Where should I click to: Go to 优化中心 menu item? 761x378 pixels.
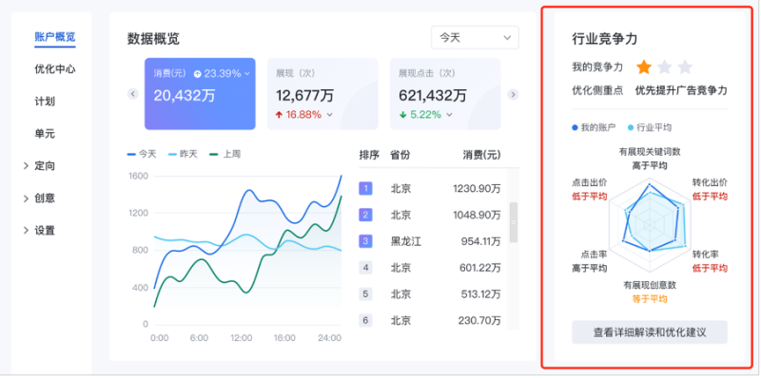click(x=55, y=68)
